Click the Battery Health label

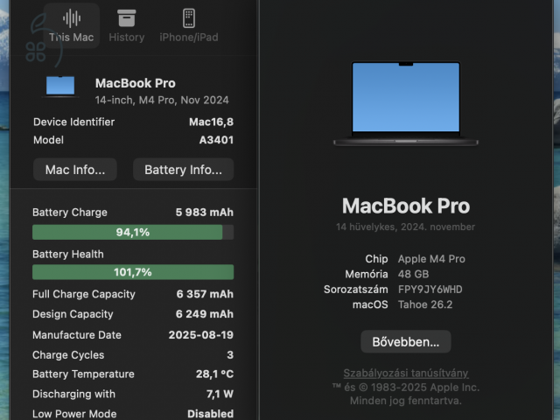pyautogui.click(x=68, y=255)
